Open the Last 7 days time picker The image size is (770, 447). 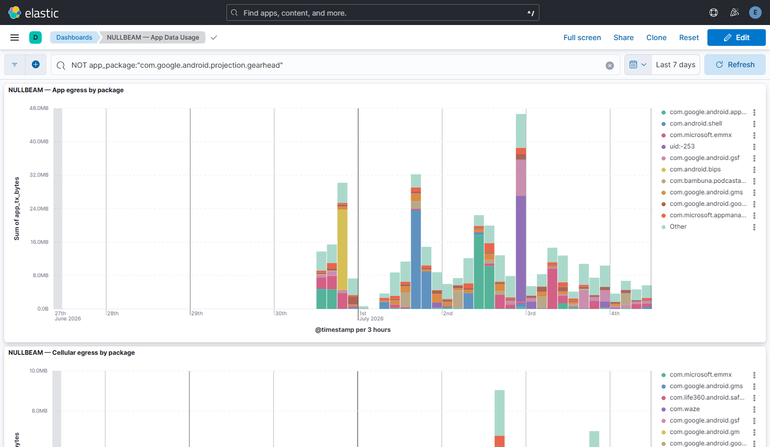point(676,65)
